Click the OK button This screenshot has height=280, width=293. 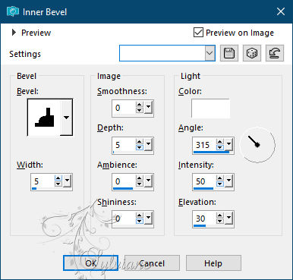pos(90,263)
